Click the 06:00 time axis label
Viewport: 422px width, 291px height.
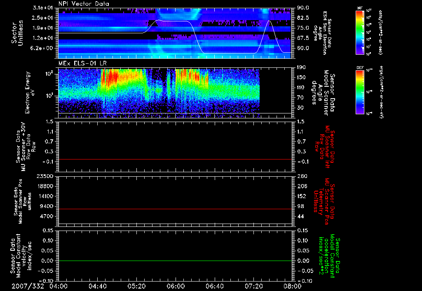click(x=175, y=286)
